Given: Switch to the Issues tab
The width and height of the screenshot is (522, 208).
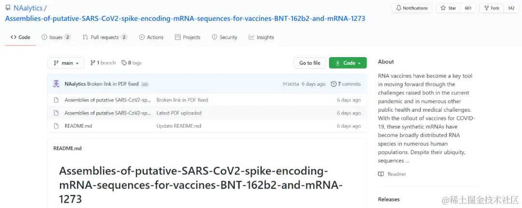Looking at the screenshot, I should [56, 37].
